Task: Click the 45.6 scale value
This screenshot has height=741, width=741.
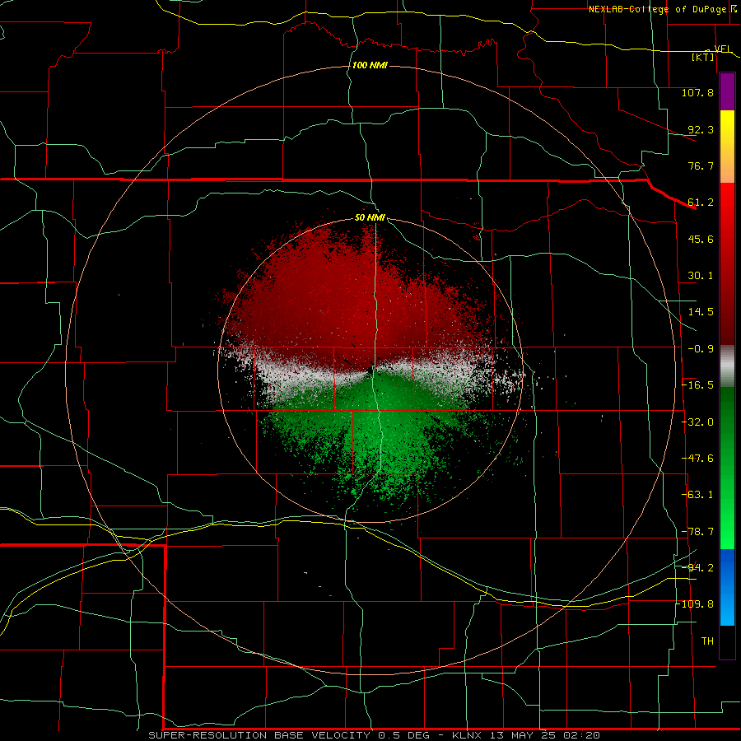Action: tap(701, 239)
